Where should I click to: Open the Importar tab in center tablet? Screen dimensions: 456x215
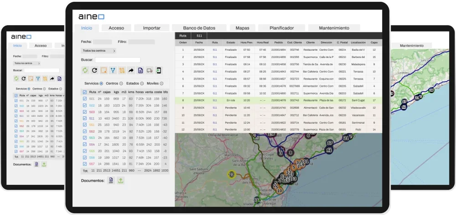151,28
